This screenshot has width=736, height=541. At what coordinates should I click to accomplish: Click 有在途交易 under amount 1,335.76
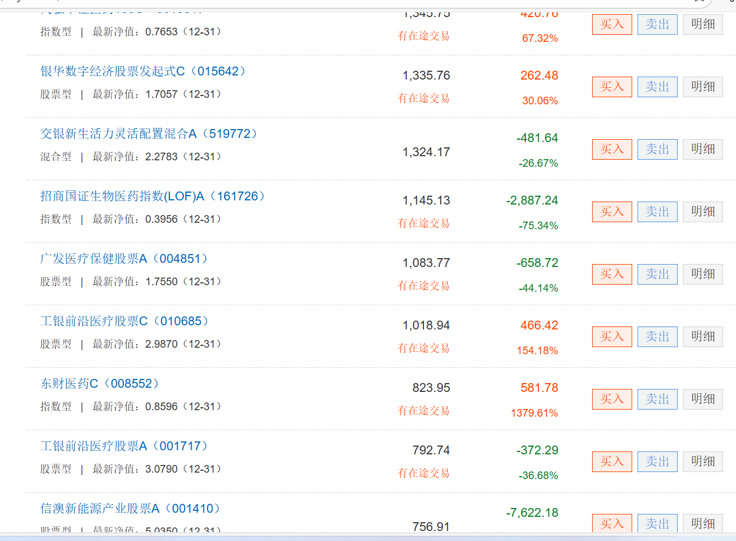pyautogui.click(x=423, y=98)
